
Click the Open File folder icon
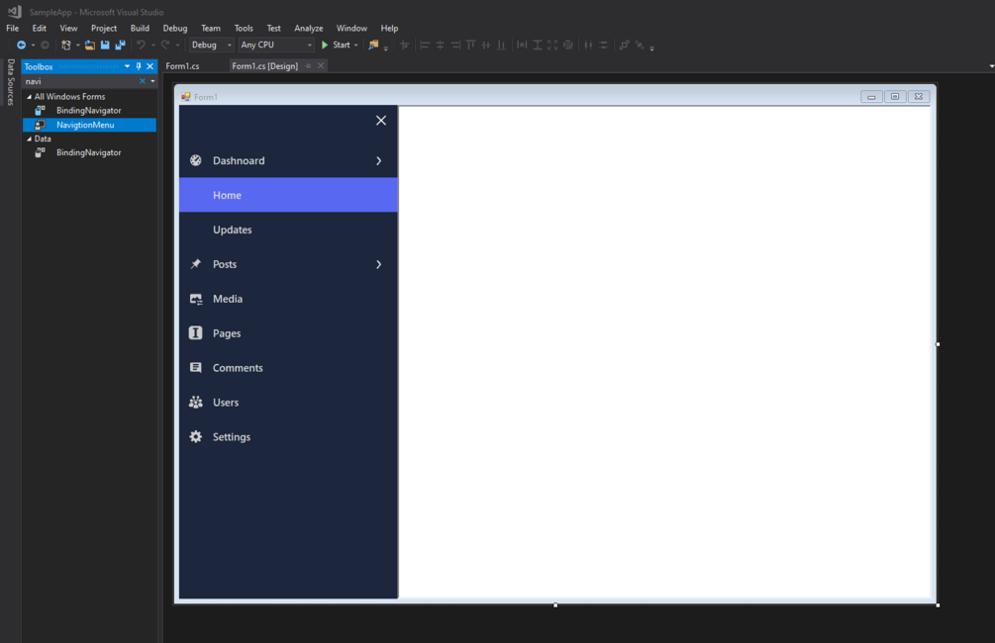tap(90, 46)
